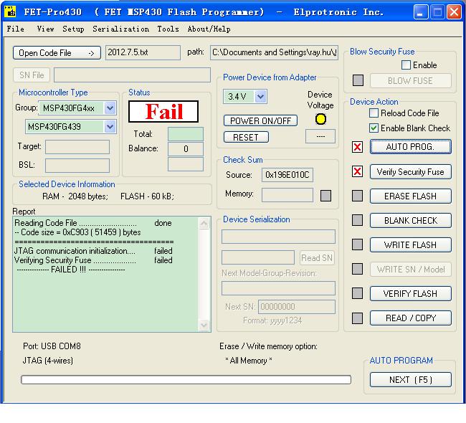
Task: Start AUTO PROG. action
Action: (410, 147)
